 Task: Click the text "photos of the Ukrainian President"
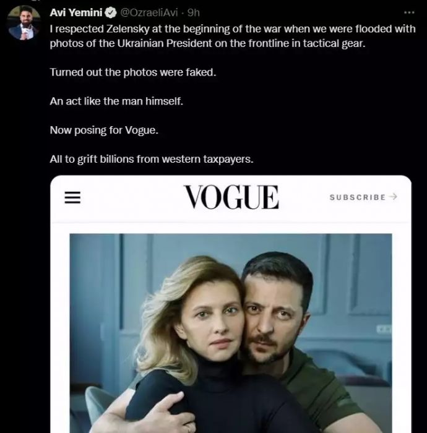pos(124,43)
